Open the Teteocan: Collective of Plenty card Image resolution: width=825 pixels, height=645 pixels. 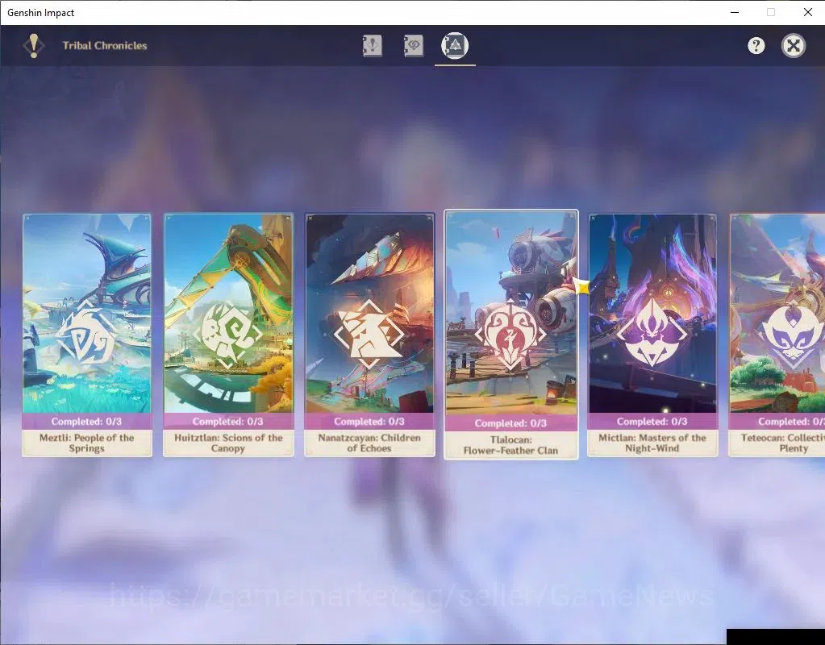pyautogui.click(x=777, y=335)
